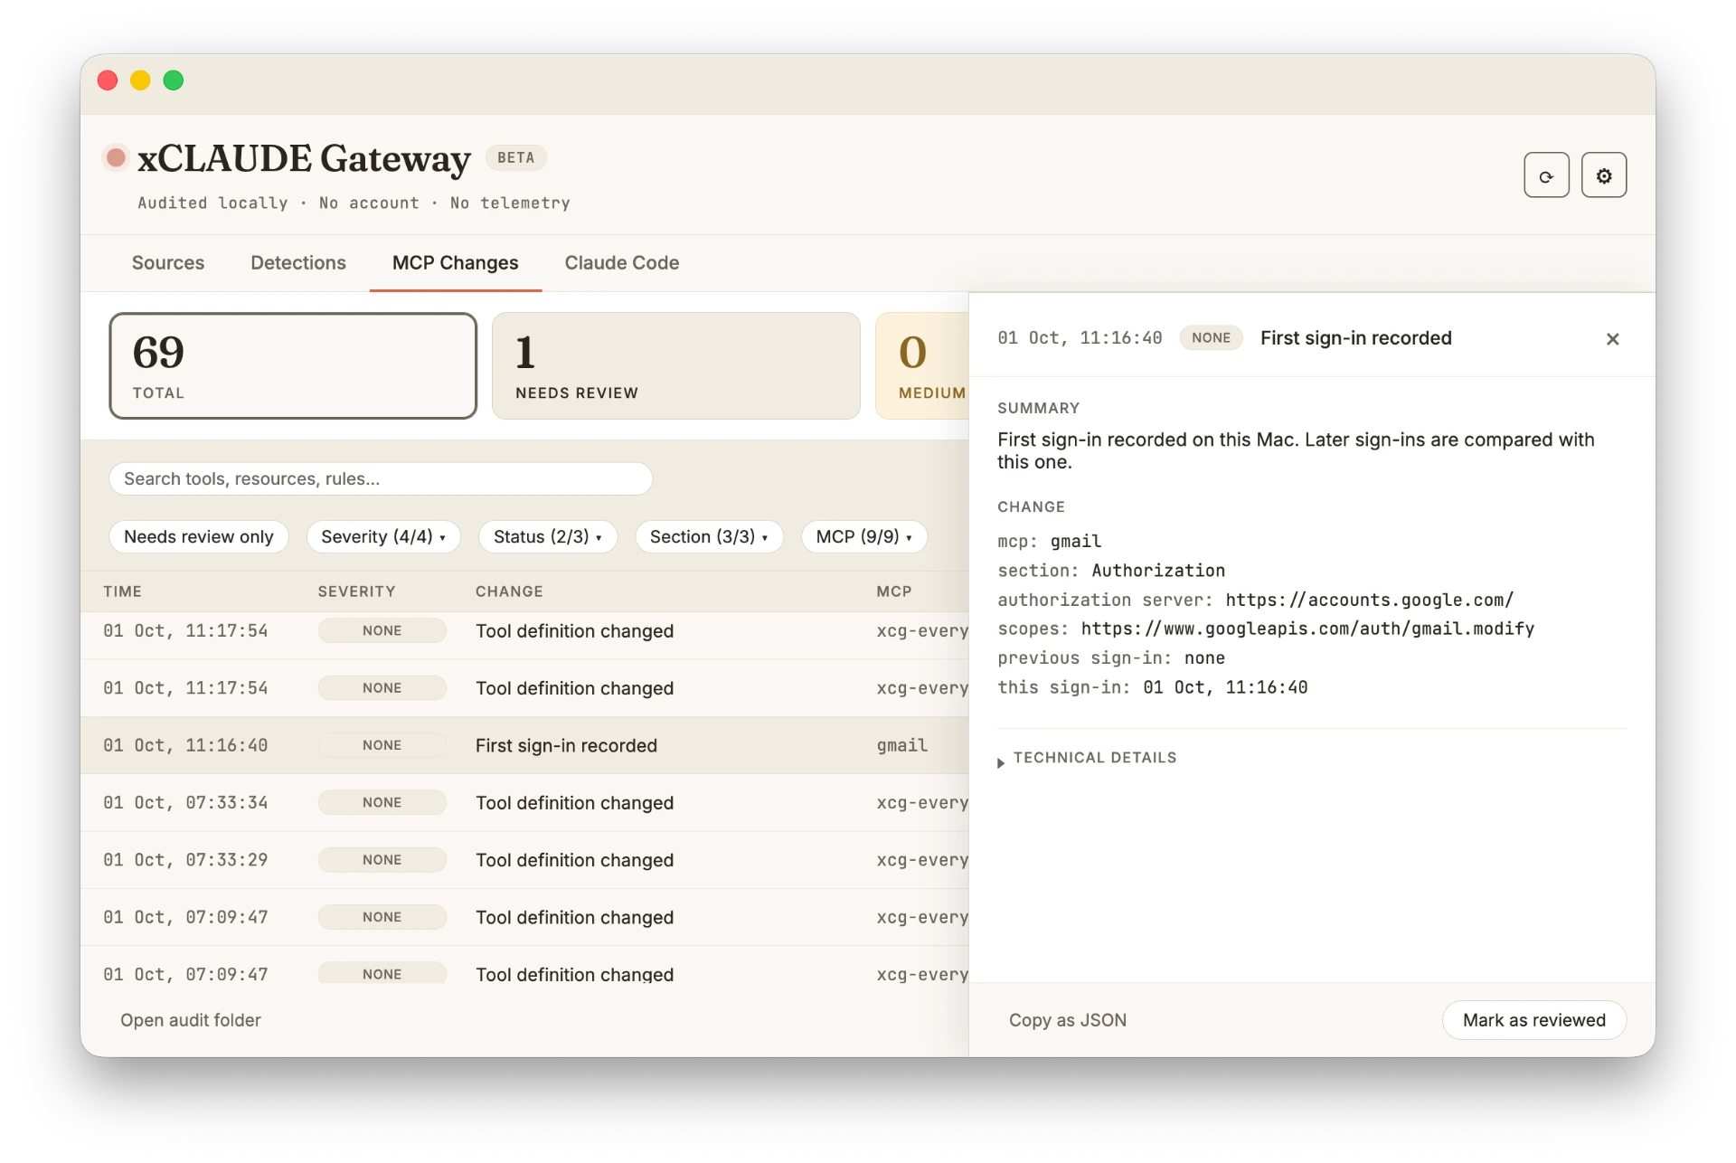Screen dimensions: 1736x1163
Task: Focus the Search tools, resources, rules field
Action: point(381,479)
